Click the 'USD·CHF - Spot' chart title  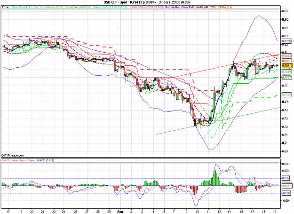tap(115, 2)
